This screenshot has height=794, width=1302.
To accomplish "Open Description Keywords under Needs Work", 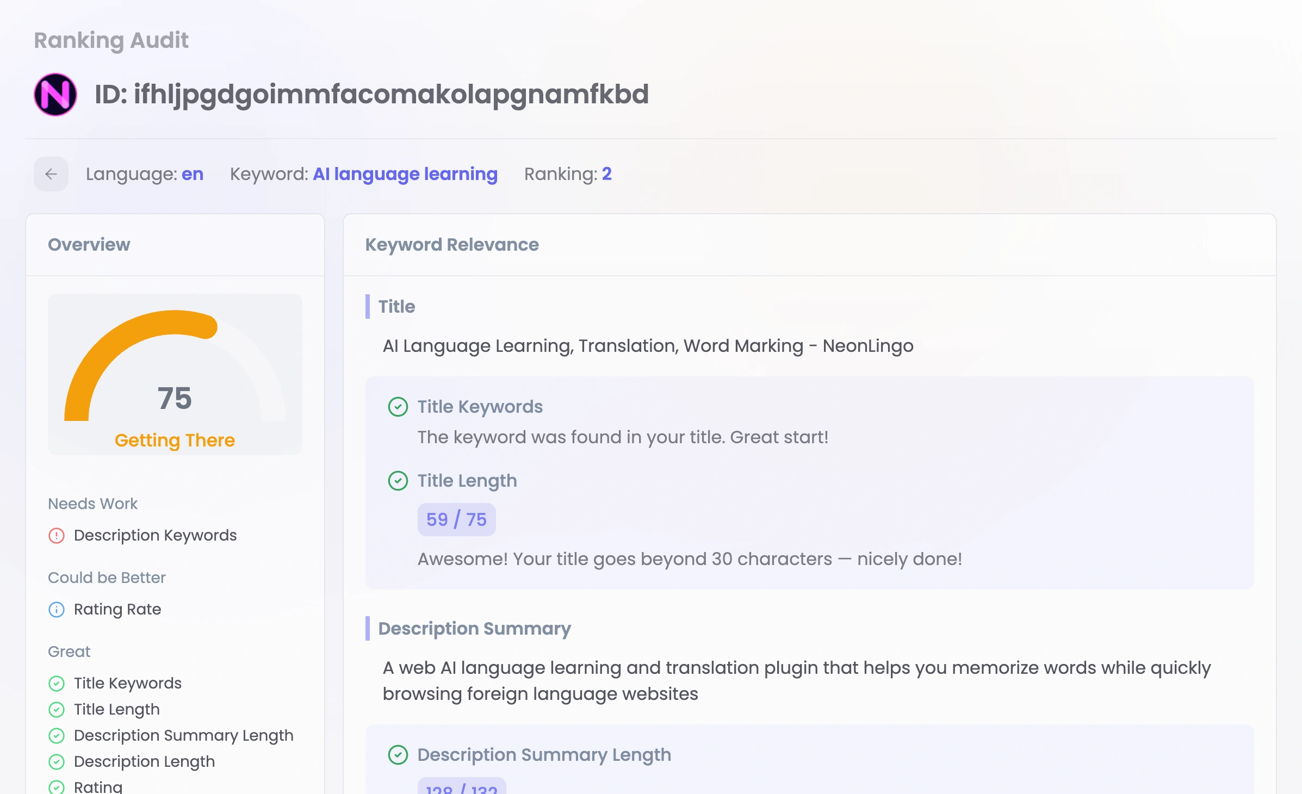I will point(156,536).
